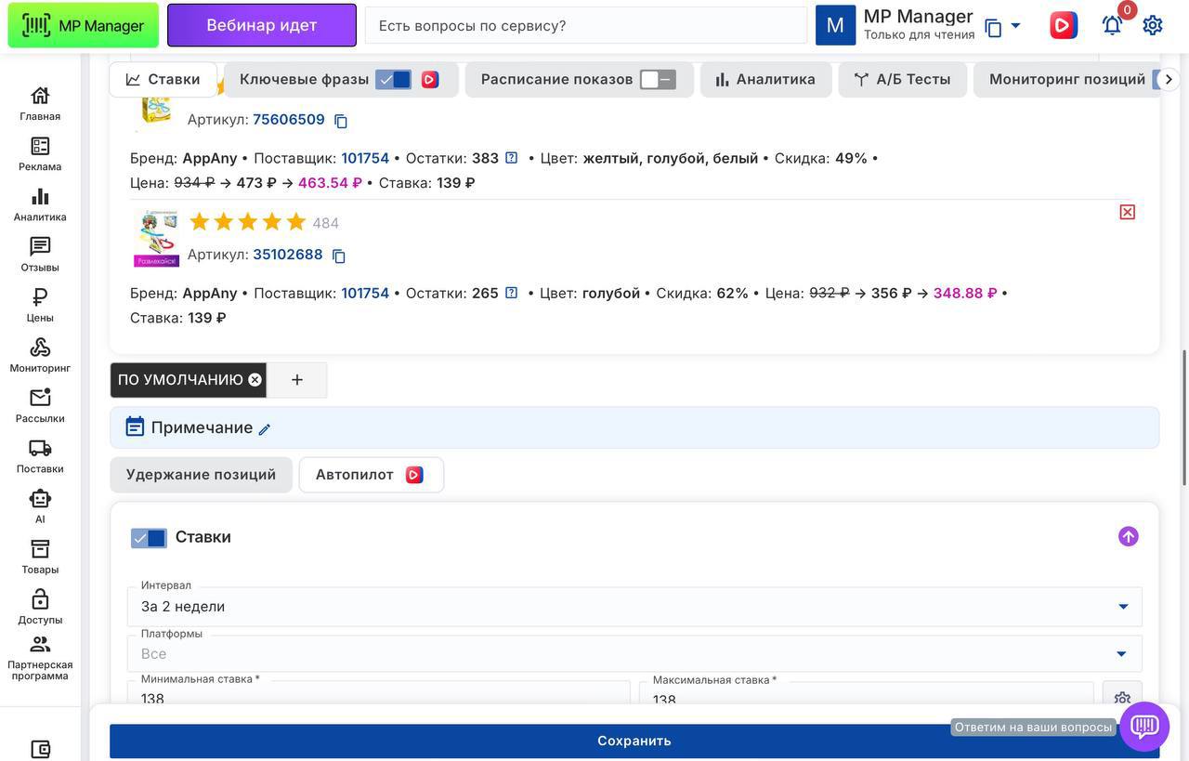
Task: Toggle the Ключевые фразы switch
Action: (393, 80)
